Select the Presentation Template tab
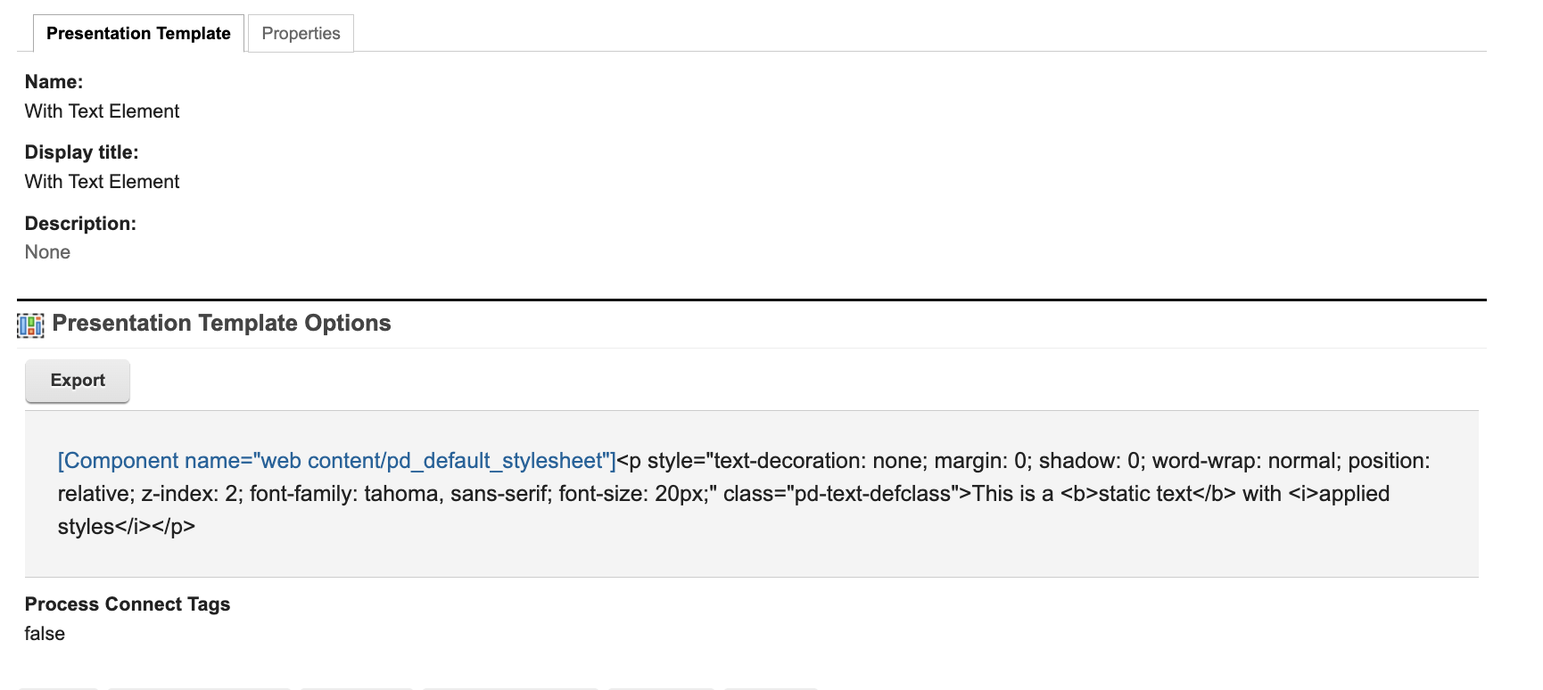Screen dimensions: 1543x690 click(x=138, y=34)
